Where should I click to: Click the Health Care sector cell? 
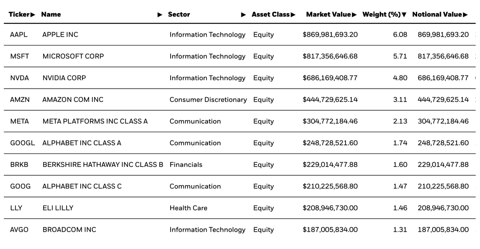[x=188, y=208]
